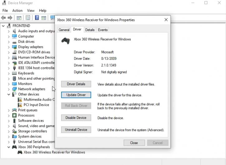Image resolution: width=226 pixels, height=165 pixels.
Task: Select Sound, video and game controllers entry
Action: [36, 126]
